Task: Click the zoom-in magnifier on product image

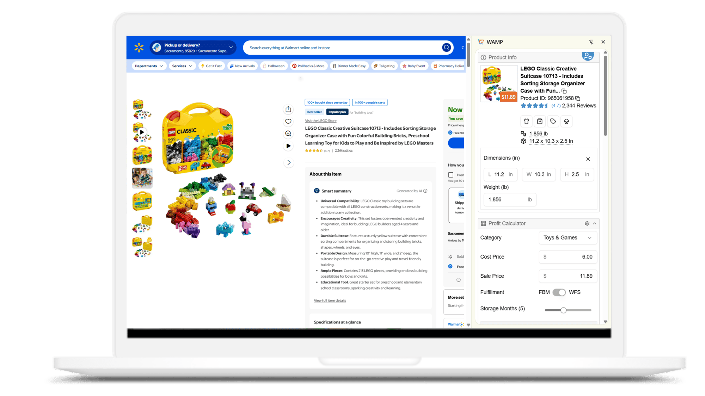Action: [288, 134]
